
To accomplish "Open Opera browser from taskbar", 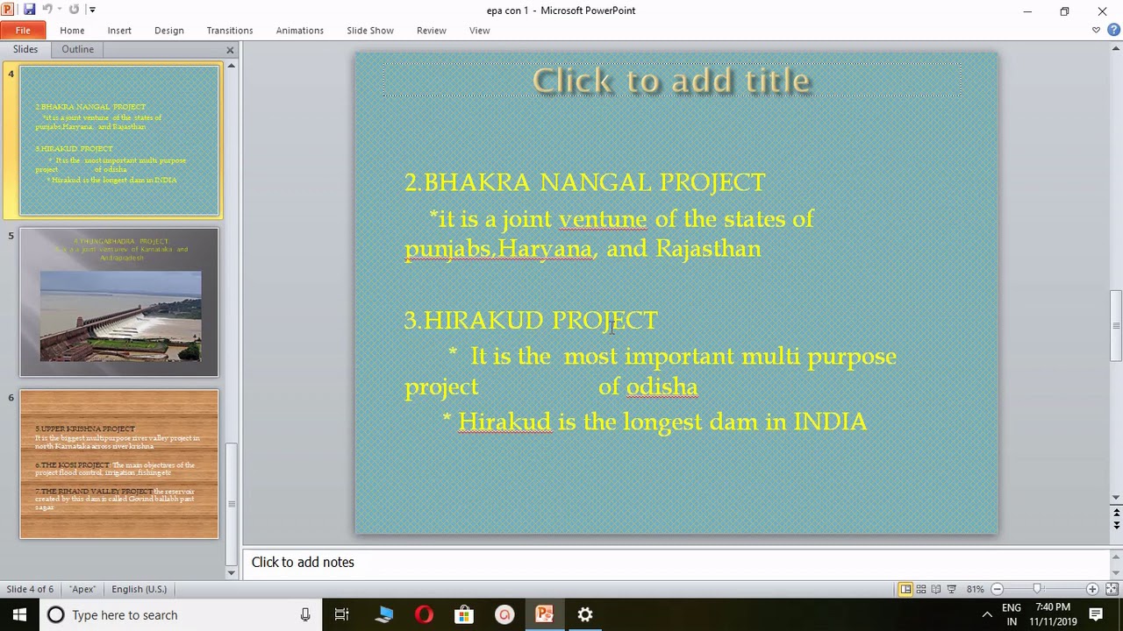I will (x=424, y=615).
